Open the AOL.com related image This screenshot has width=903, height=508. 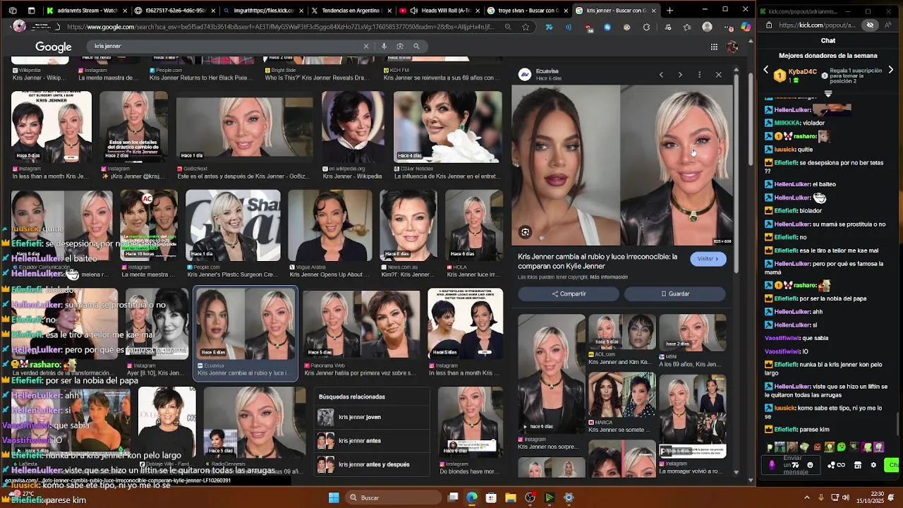pyautogui.click(x=622, y=332)
